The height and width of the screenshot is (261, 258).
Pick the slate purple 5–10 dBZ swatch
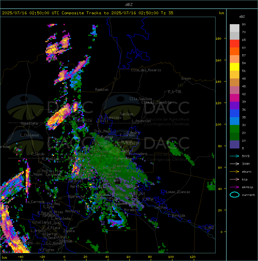tap(234, 144)
